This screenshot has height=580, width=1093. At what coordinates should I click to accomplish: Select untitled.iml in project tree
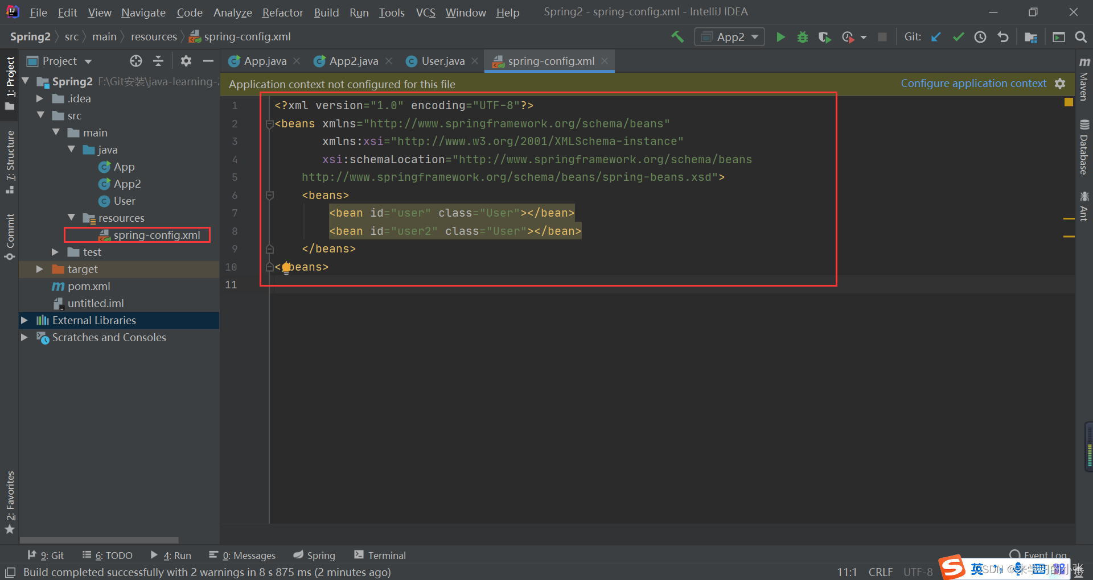tap(96, 303)
